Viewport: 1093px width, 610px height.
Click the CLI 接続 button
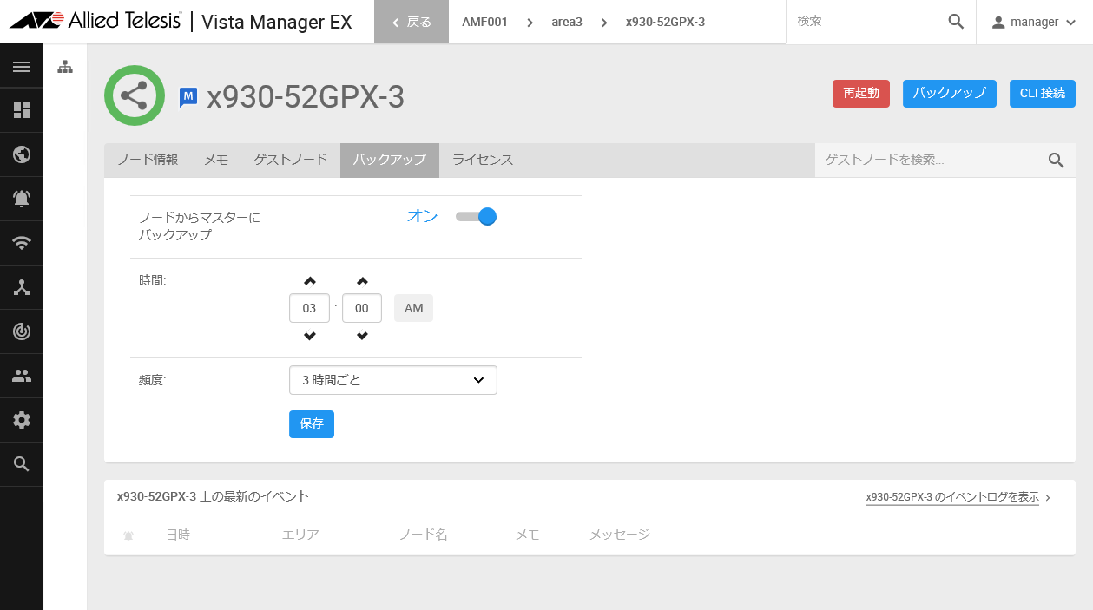[1043, 94]
